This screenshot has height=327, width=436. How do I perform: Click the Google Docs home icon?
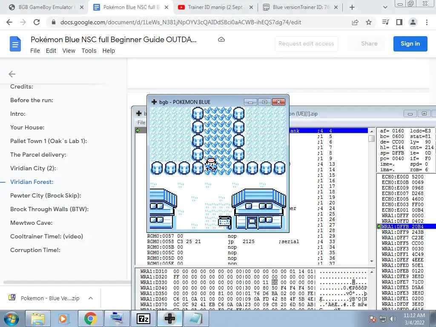pyautogui.click(x=15, y=44)
